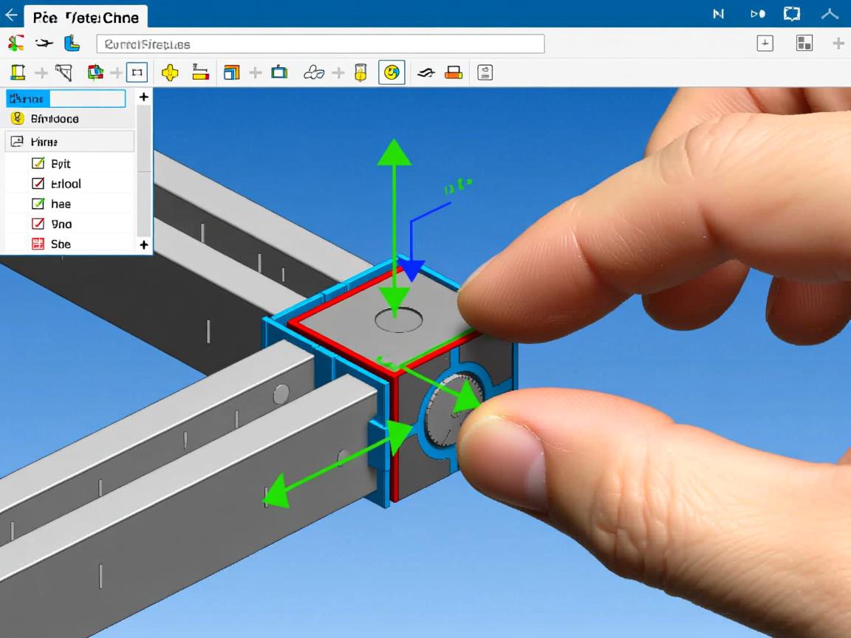This screenshot has width=851, height=638.
Task: Open the four-squares grid view icon
Action: coord(804,44)
